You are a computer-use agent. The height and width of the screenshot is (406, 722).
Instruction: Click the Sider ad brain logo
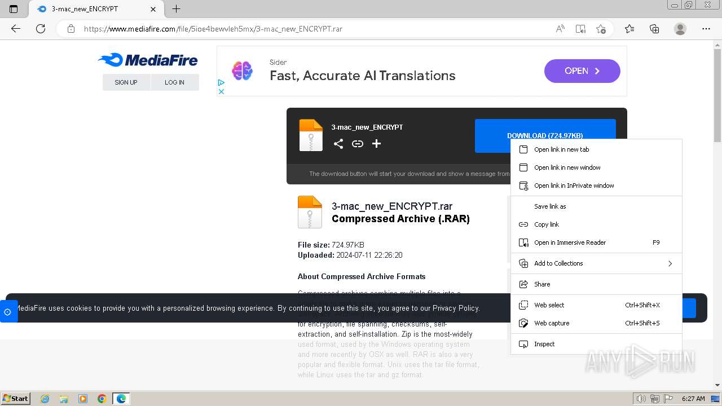(x=242, y=70)
